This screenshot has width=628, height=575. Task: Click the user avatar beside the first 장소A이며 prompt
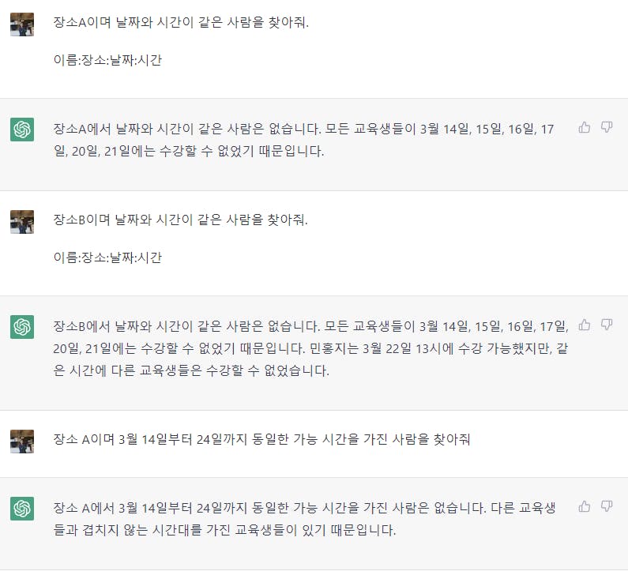click(x=22, y=24)
